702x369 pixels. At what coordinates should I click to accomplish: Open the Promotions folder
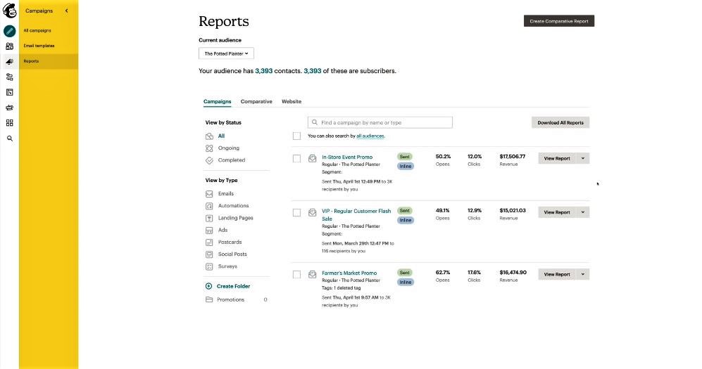(x=230, y=299)
